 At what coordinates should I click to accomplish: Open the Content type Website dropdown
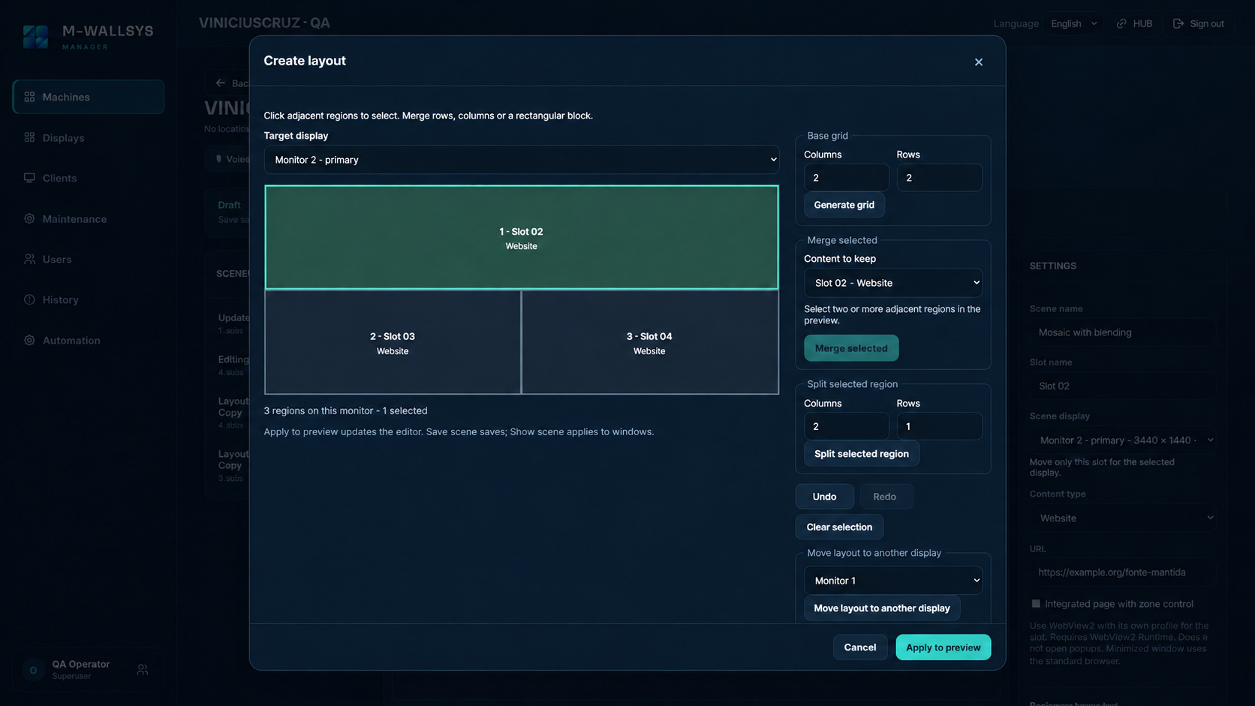tap(1124, 518)
